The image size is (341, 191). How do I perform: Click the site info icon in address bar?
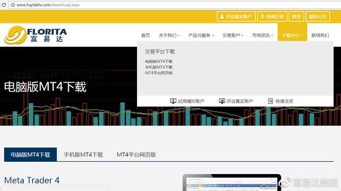pos(13,5)
